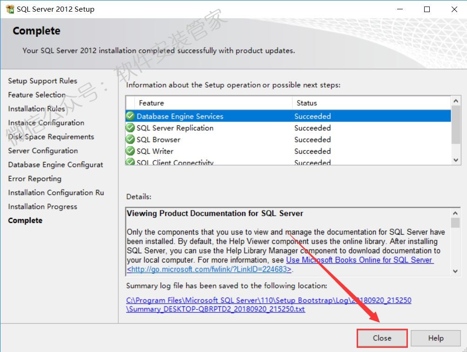Screen dimensions: 467x352
Task: Click green check icon beside SQL Writer
Action: click(x=130, y=151)
